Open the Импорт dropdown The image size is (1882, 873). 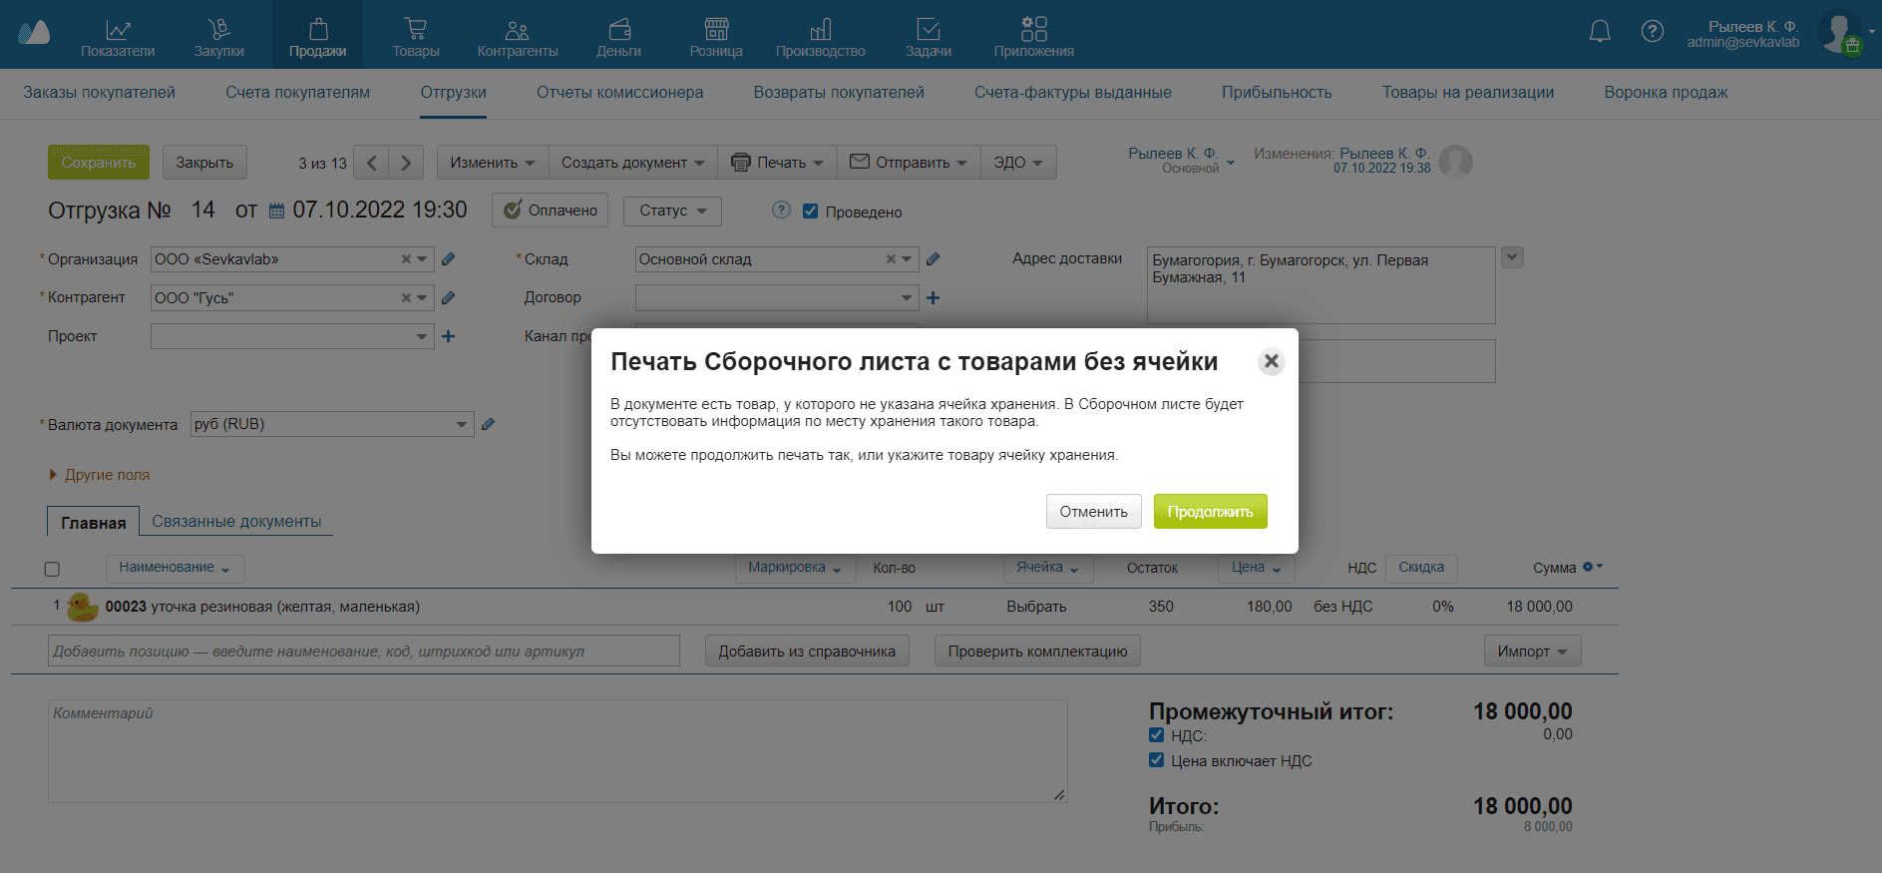coord(1532,652)
